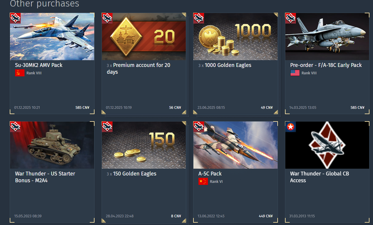Open the Su-30MK2 AMV Pack jet image
The width and height of the screenshot is (373, 225).
[52, 37]
